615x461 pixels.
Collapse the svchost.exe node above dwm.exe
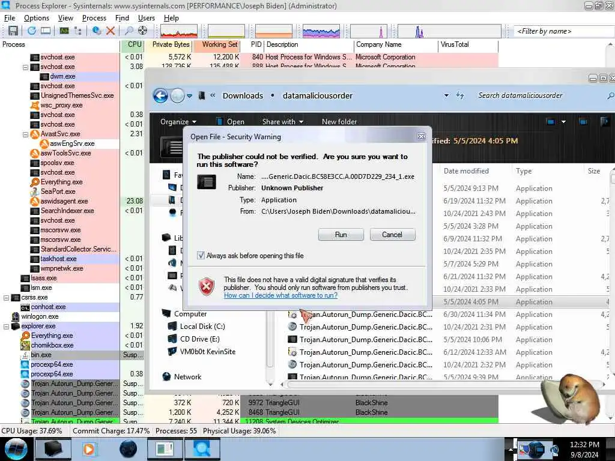25,67
